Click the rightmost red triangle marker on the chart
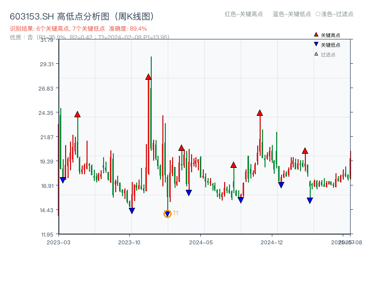 tap(305, 151)
